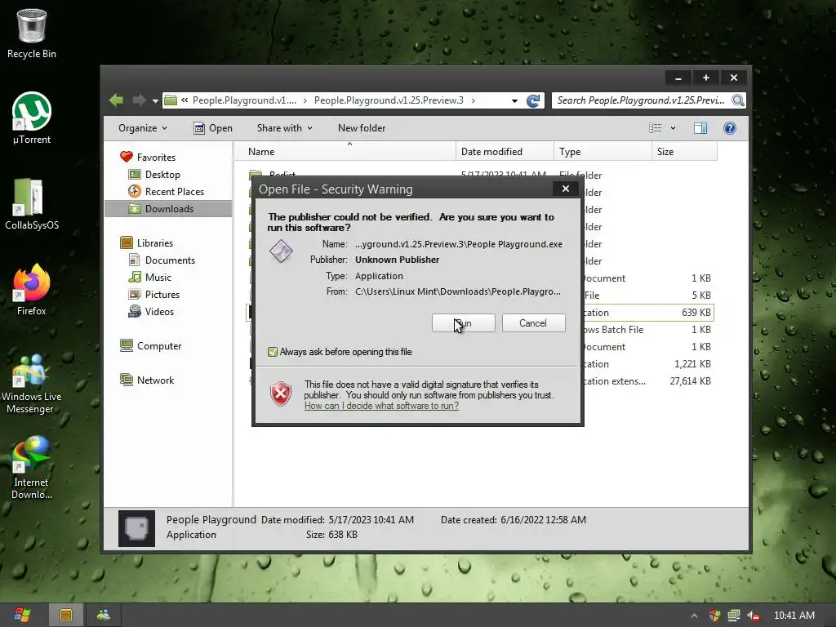This screenshot has width=836, height=627.
Task: Click New folder in the toolbar
Action: tap(362, 128)
